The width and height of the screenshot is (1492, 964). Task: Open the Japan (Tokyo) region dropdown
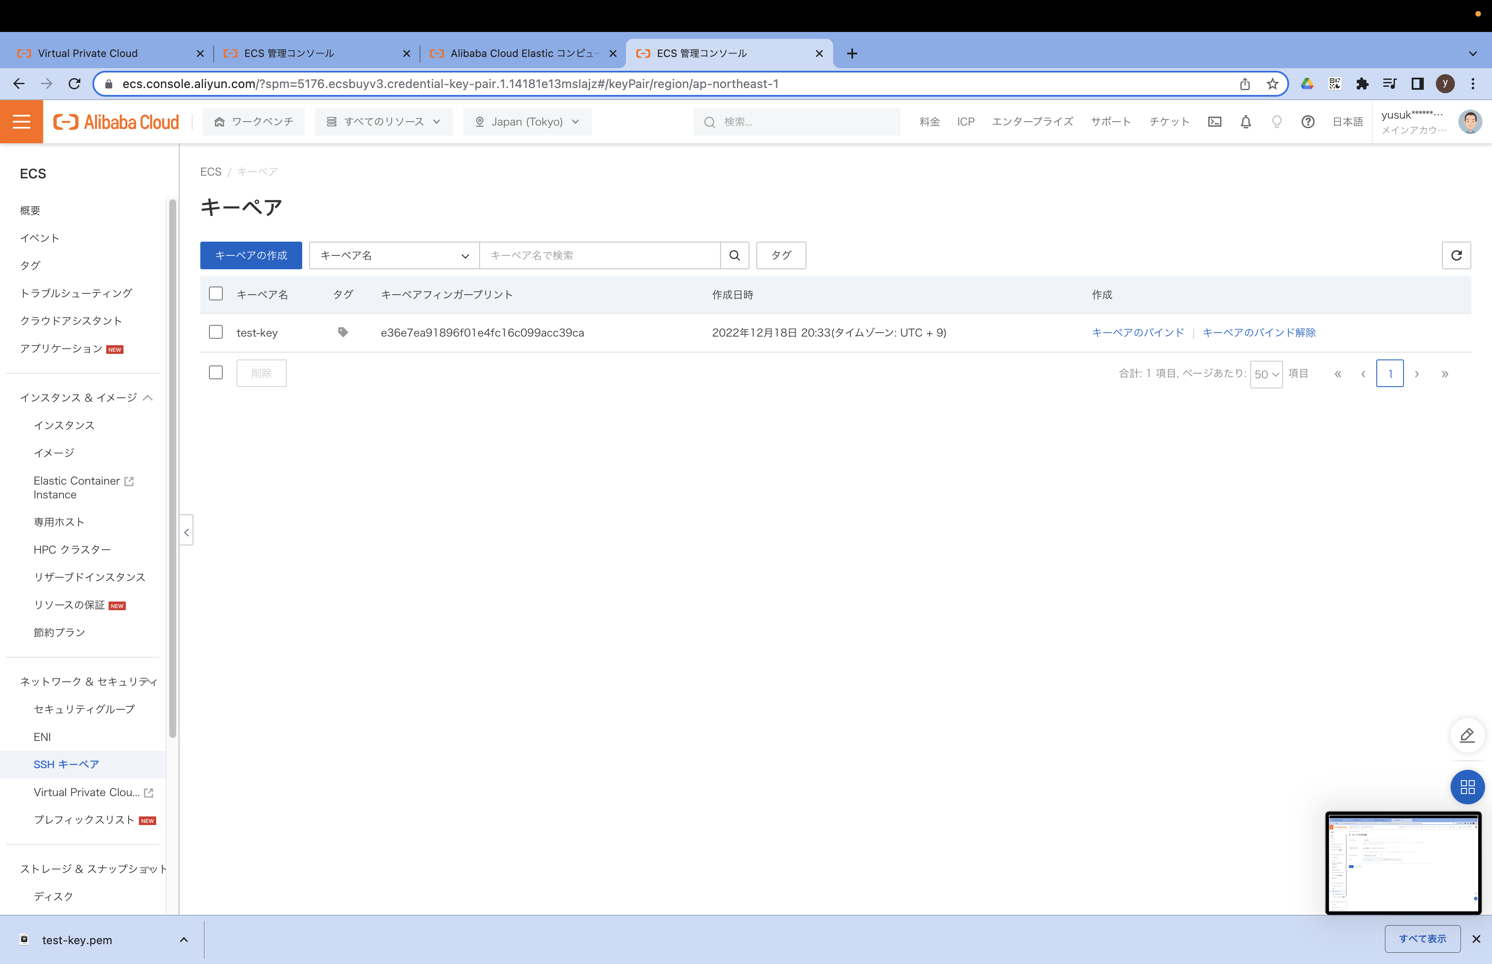coord(527,121)
